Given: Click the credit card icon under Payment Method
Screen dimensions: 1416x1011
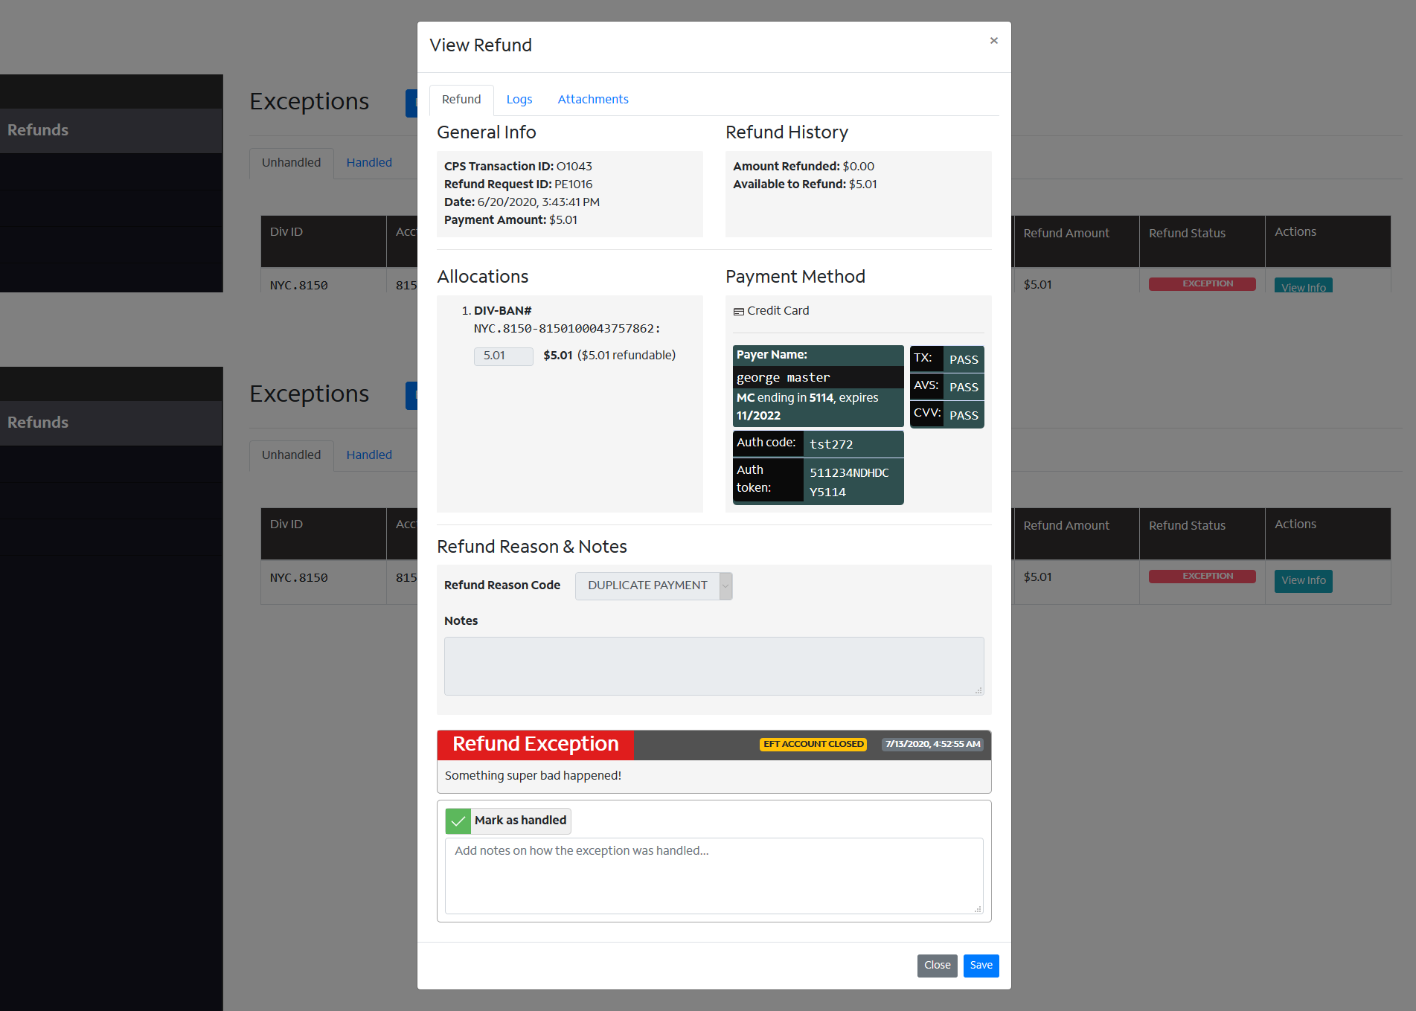Looking at the screenshot, I should click(738, 312).
